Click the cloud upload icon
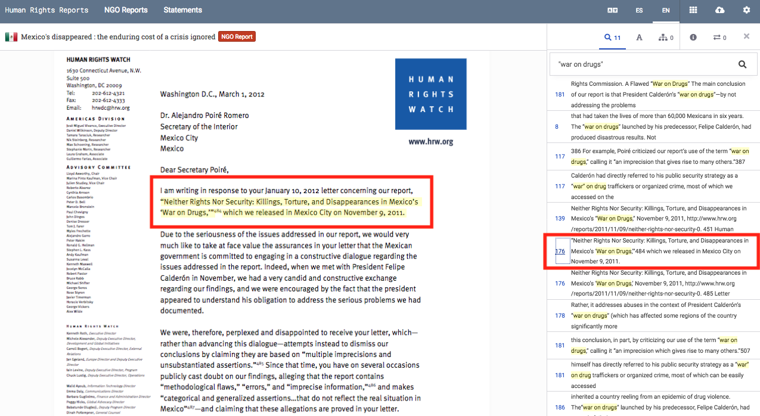Viewport: 760px width, 416px height. click(720, 10)
